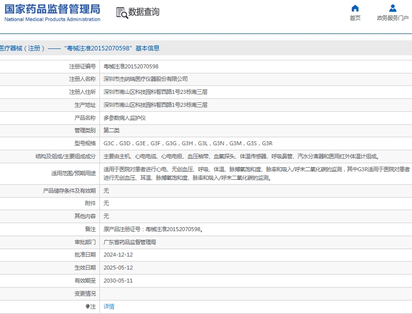
Task: Click the 变更情况 label
Action: 85,294
